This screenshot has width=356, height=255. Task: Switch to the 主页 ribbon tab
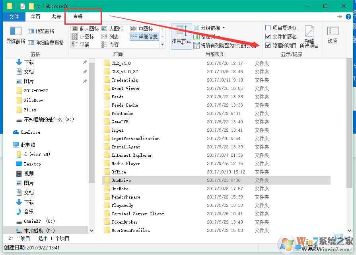(x=35, y=17)
